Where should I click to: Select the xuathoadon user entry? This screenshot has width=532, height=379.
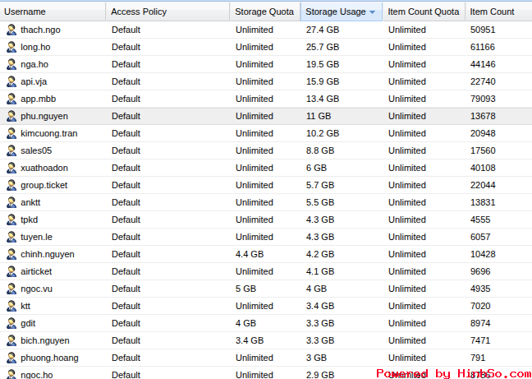(44, 168)
